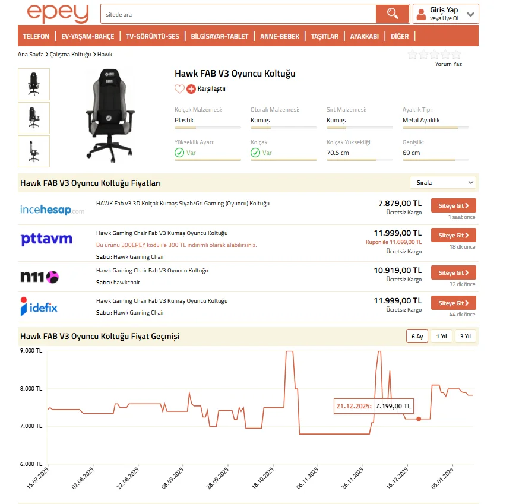Expand the Giriş Yap dropdown arrow

point(470,14)
